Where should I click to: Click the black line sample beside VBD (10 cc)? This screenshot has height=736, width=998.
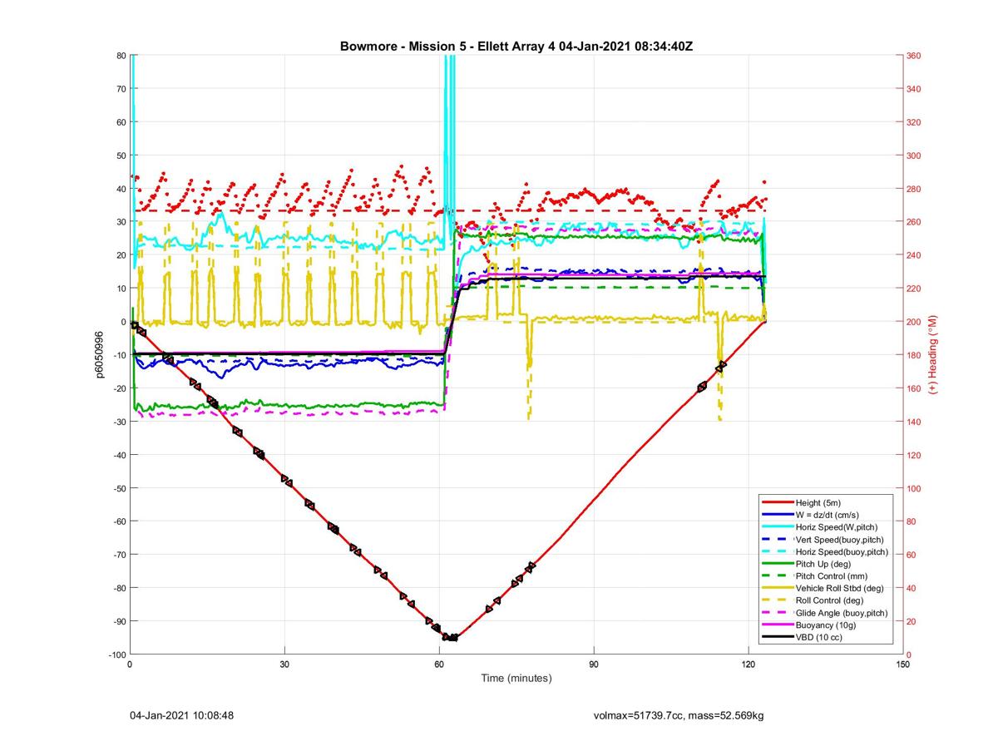[778, 637]
